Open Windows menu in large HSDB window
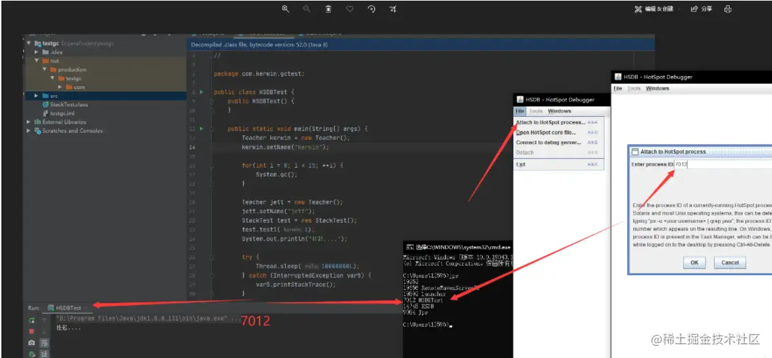Image resolution: width=772 pixels, height=358 pixels. [x=657, y=88]
